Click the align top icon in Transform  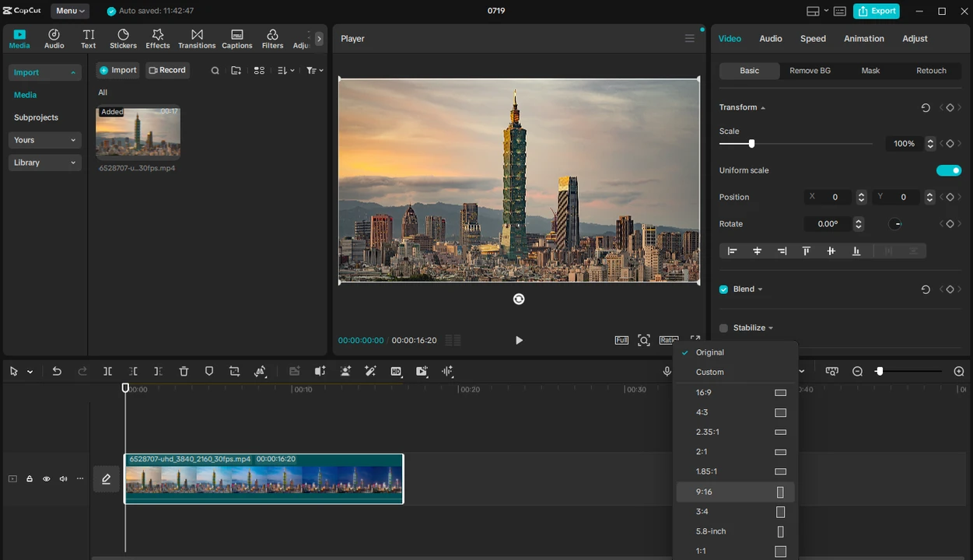[807, 251]
